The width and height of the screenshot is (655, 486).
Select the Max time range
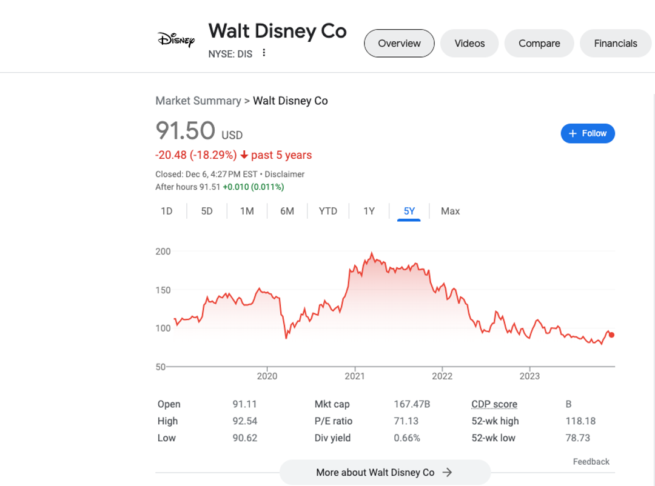(450, 211)
